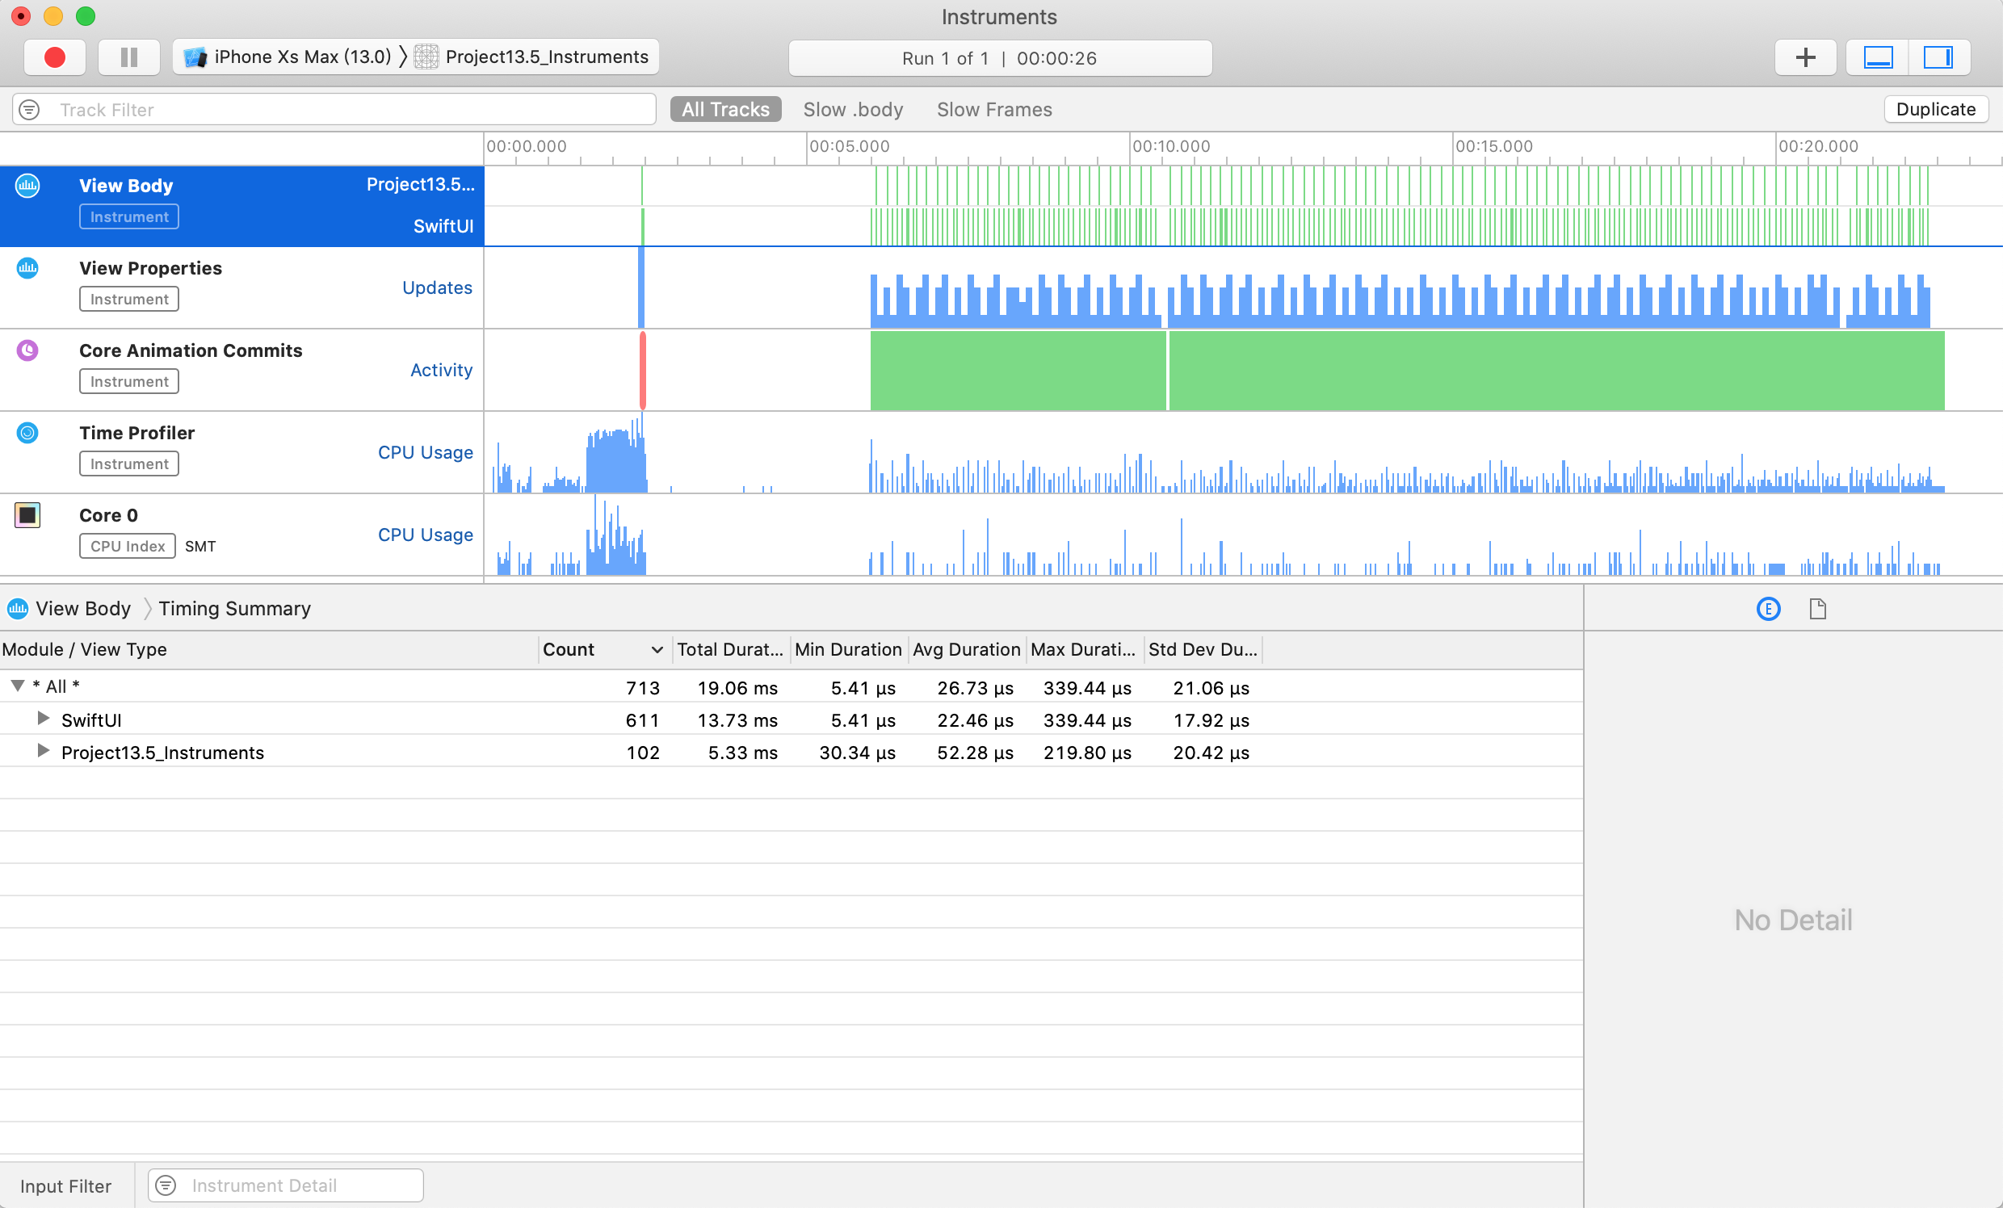The width and height of the screenshot is (2003, 1208).
Task: Toggle the right inspector pane visibility
Action: click(x=1938, y=57)
